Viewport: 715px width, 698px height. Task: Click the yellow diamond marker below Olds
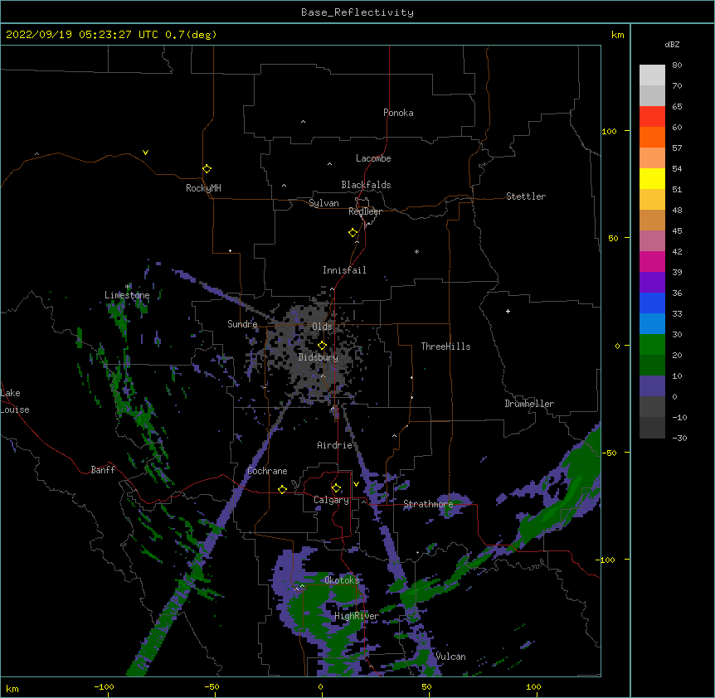point(323,346)
